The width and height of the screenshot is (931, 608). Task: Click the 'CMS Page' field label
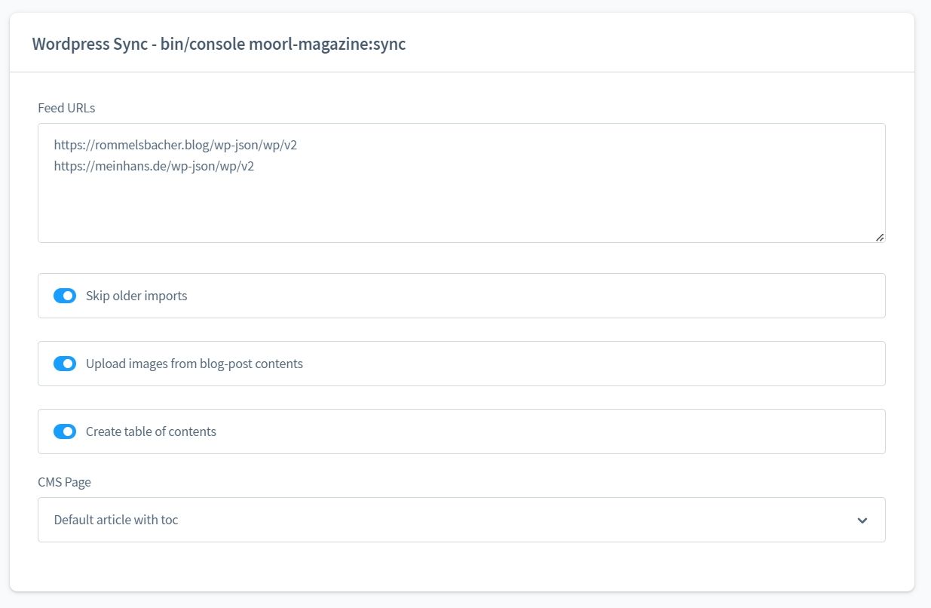click(65, 482)
